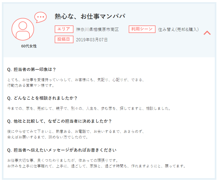Click the 60代女性 reviewer label
This screenshot has height=183, width=218.
(29, 46)
